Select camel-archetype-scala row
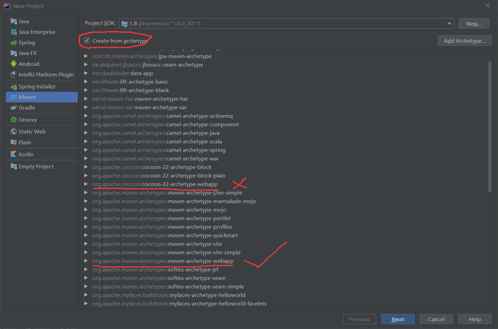Screen dimensions: 498x329 (285, 141)
